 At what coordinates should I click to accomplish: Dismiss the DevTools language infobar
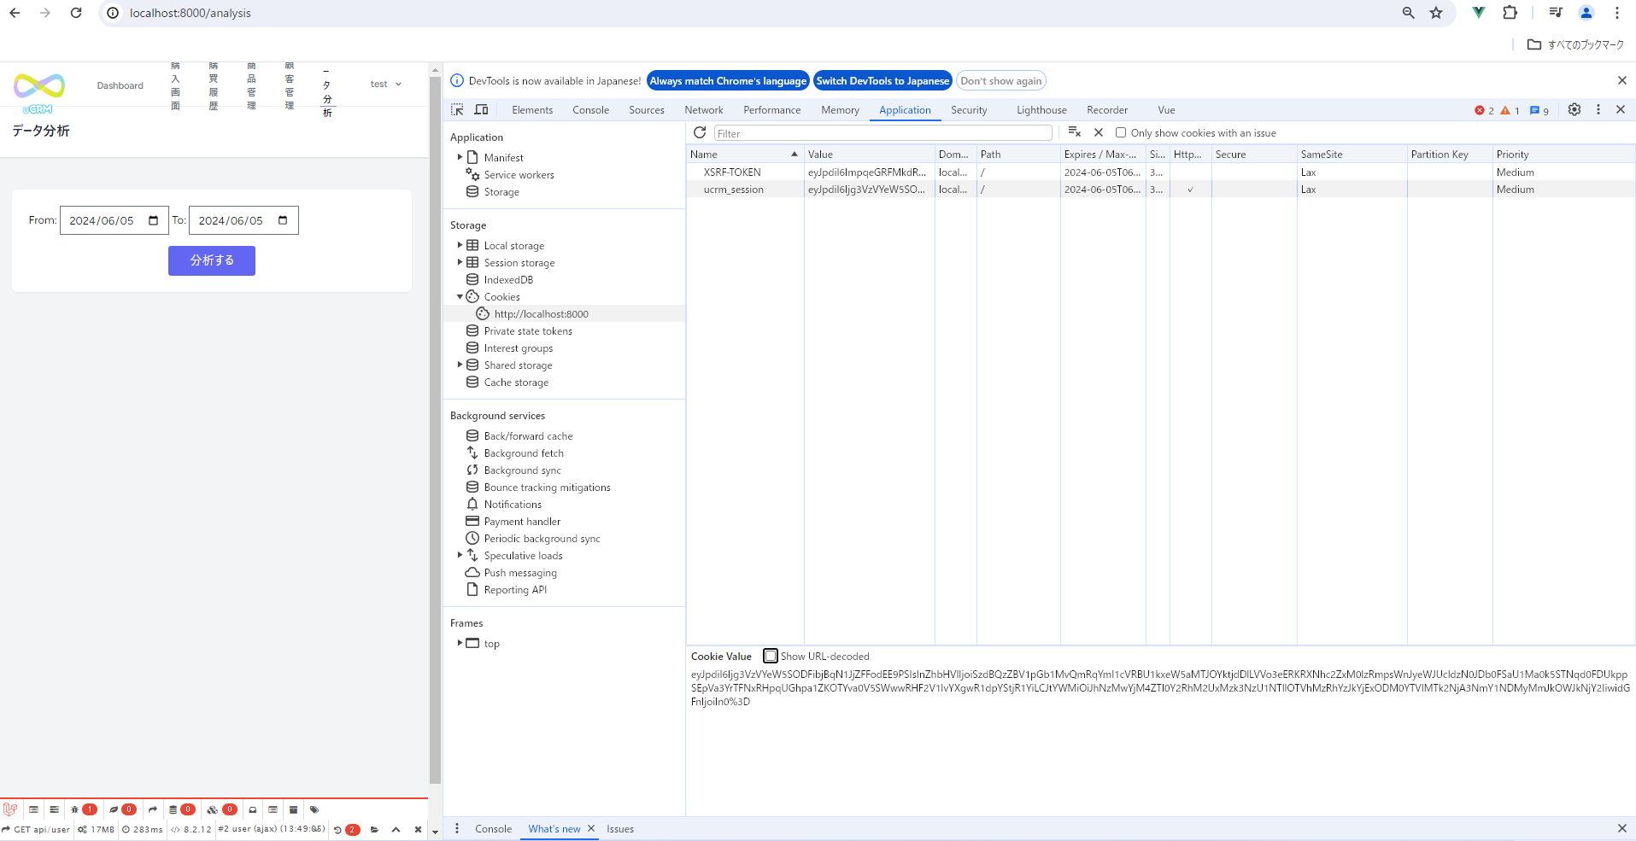coord(1622,80)
